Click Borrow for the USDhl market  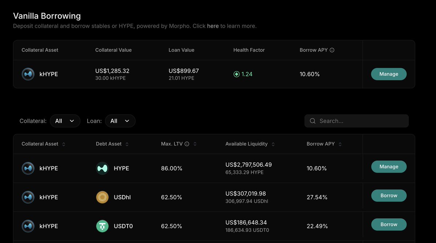389,195
